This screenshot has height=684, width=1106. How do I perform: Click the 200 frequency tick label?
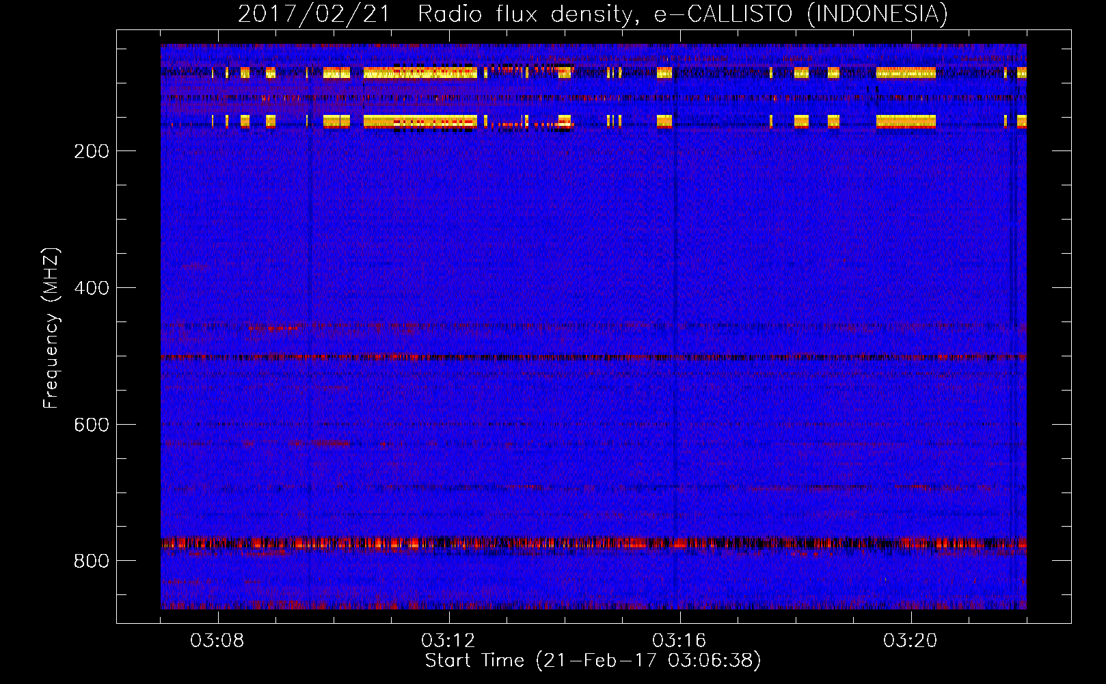92,151
